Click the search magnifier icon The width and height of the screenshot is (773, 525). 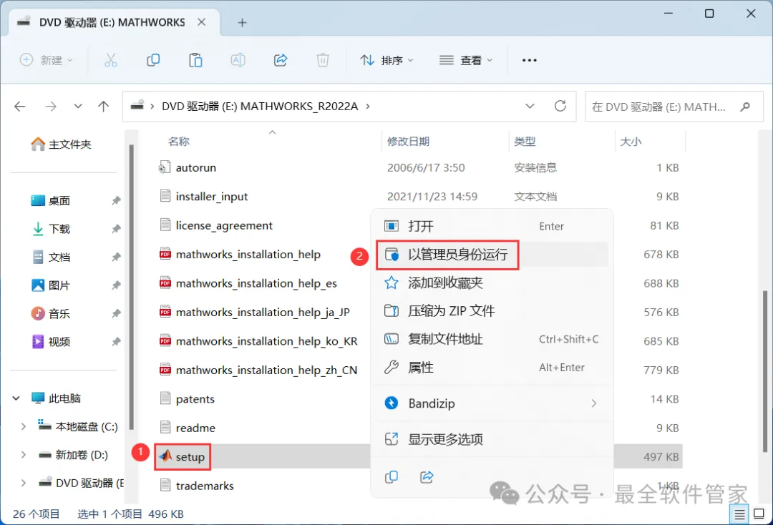(745, 107)
